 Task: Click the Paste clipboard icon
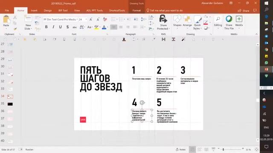pyautogui.click(x=6, y=19)
